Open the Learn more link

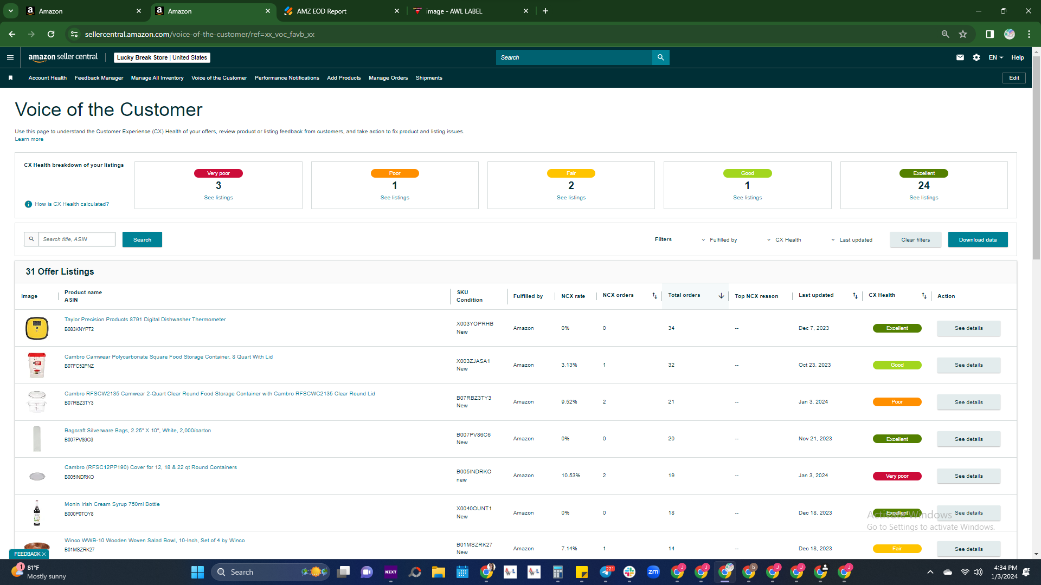click(29, 139)
